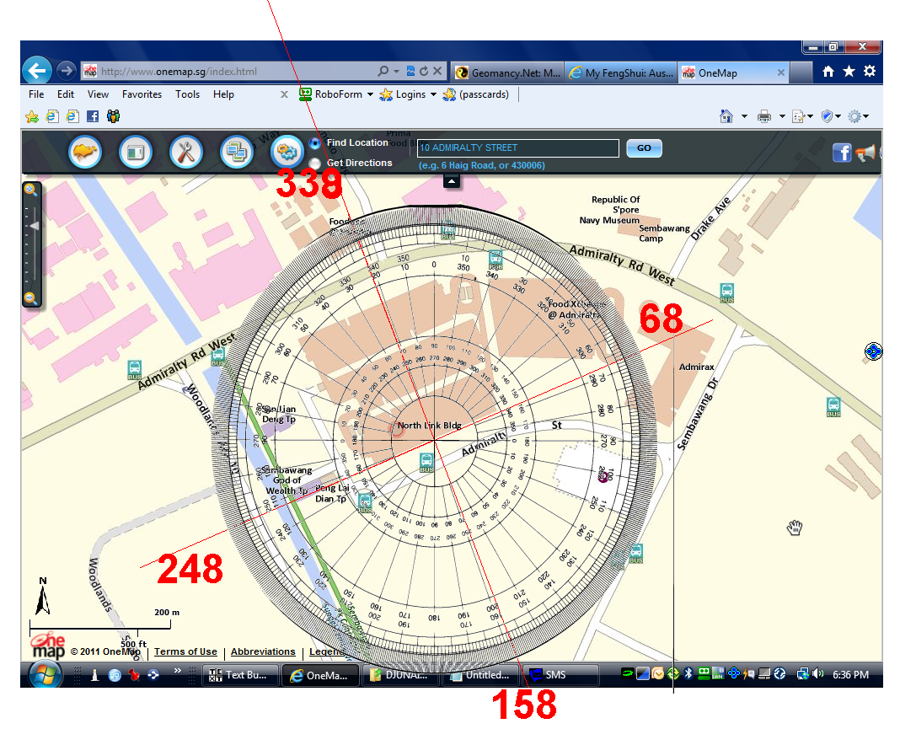Click the address search input field
Screen dimensions: 900x745
(x=517, y=148)
